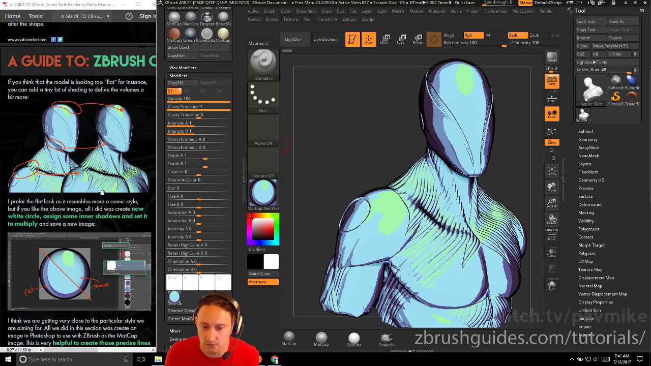Open the Dots stroke picker
Image resolution: width=651 pixels, height=366 pixels.
click(263, 98)
